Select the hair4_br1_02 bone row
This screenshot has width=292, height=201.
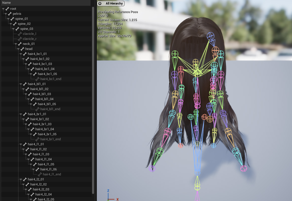click(46, 119)
